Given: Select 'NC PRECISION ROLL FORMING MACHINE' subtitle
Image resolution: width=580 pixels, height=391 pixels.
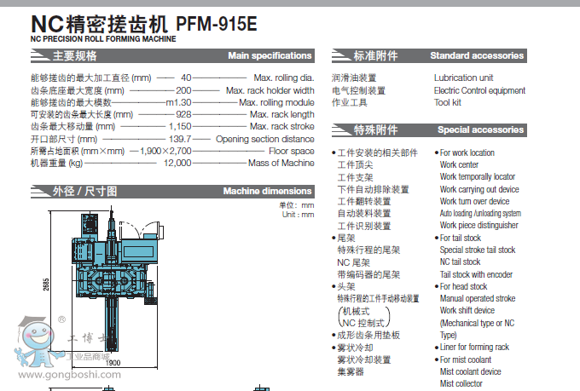Looking at the screenshot, I should coord(103,39).
